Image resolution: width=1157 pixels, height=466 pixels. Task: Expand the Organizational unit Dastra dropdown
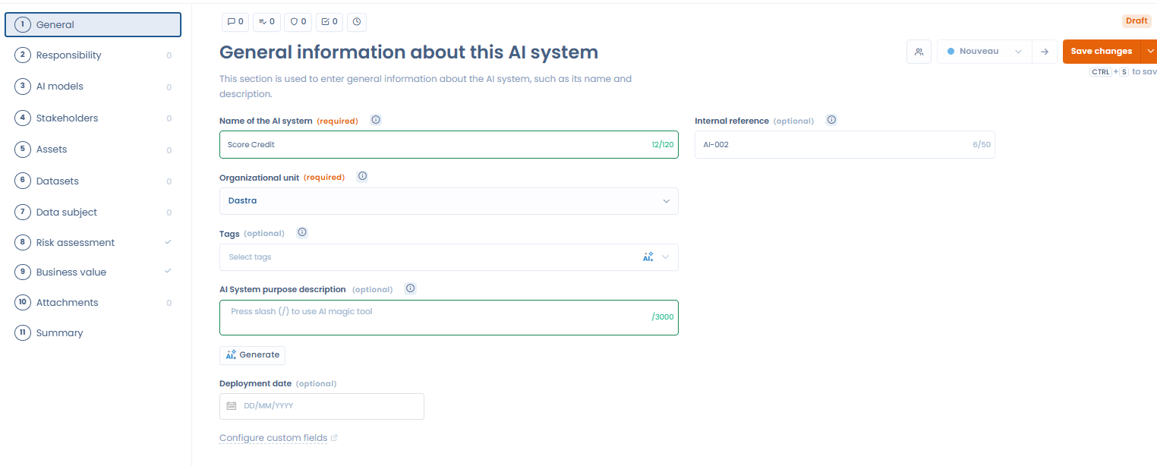coord(448,201)
